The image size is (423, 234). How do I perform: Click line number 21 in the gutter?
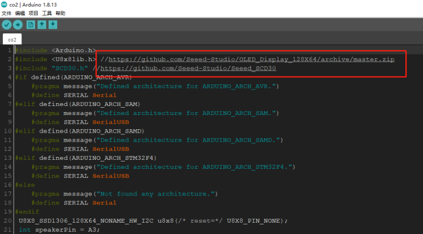pyautogui.click(x=8, y=229)
